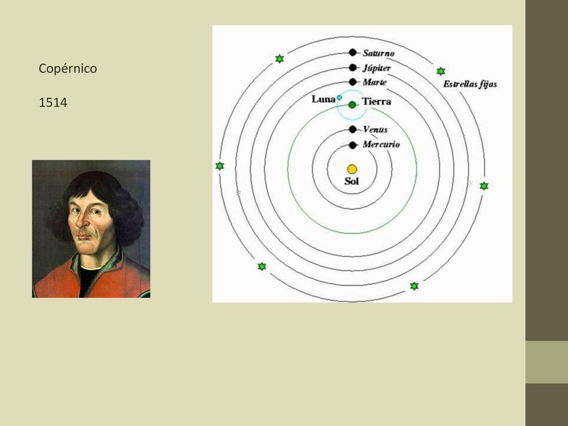This screenshot has height=426, width=568.
Task: Click the portrait of Copernicus
Action: pos(92,229)
